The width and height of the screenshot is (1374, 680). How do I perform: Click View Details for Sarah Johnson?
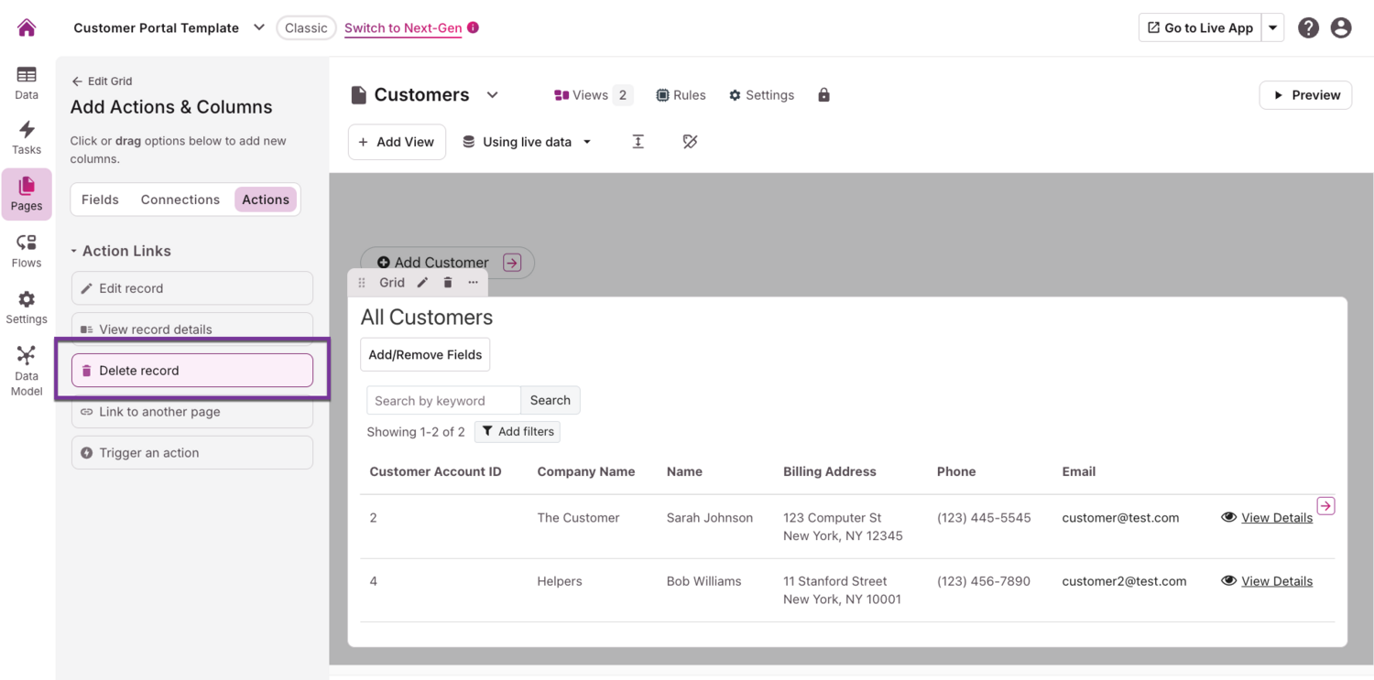click(x=1276, y=518)
